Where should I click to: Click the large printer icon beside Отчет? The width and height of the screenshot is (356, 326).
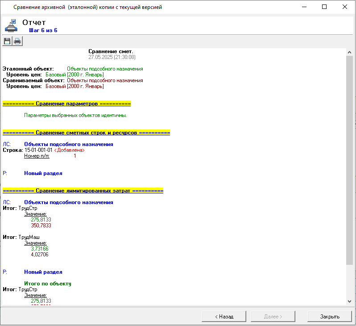[12, 26]
